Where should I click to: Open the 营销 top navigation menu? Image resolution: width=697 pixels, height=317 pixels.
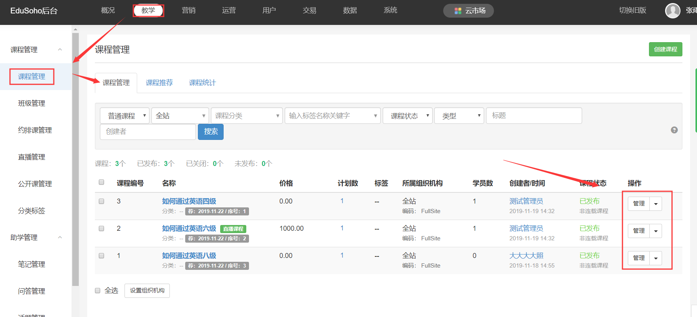[188, 10]
